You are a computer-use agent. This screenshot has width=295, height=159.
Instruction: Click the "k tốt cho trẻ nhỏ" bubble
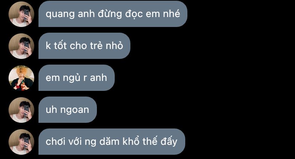pyautogui.click(x=84, y=46)
